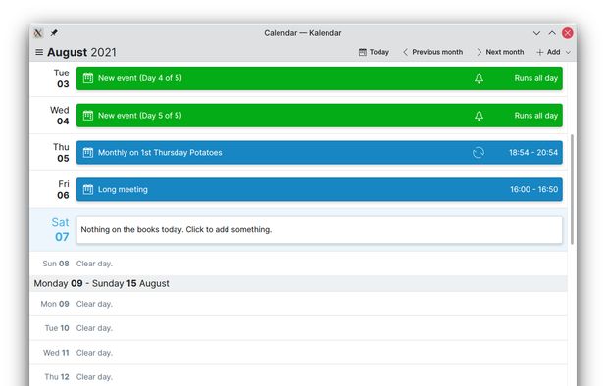Open the Kalendar app icon menu

pos(38,33)
